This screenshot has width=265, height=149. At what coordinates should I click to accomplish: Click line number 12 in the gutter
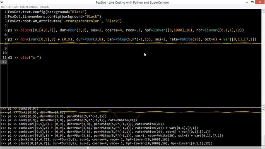(5, 62)
